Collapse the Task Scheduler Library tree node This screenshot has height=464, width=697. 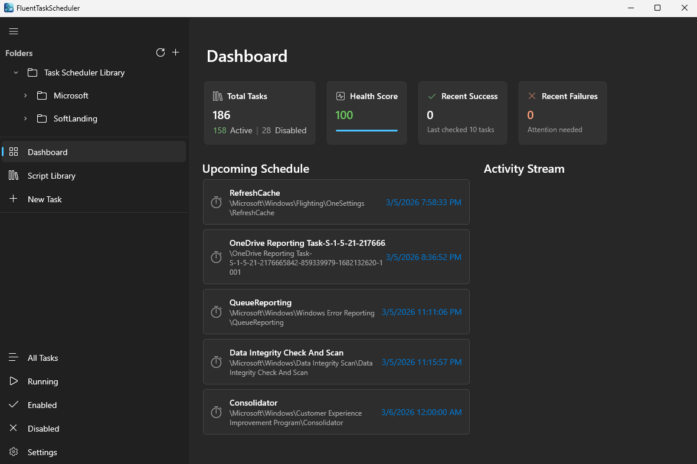point(16,73)
